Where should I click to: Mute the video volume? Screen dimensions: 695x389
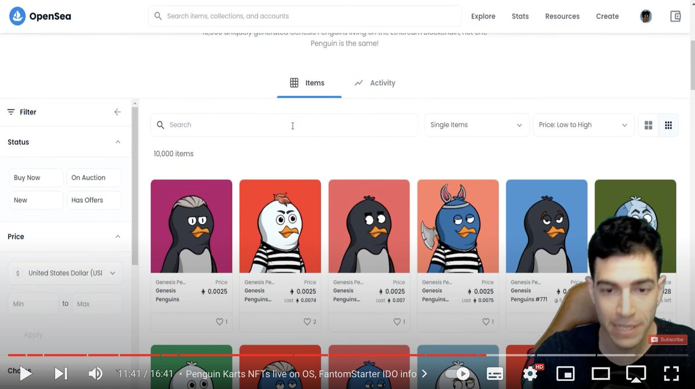96,374
